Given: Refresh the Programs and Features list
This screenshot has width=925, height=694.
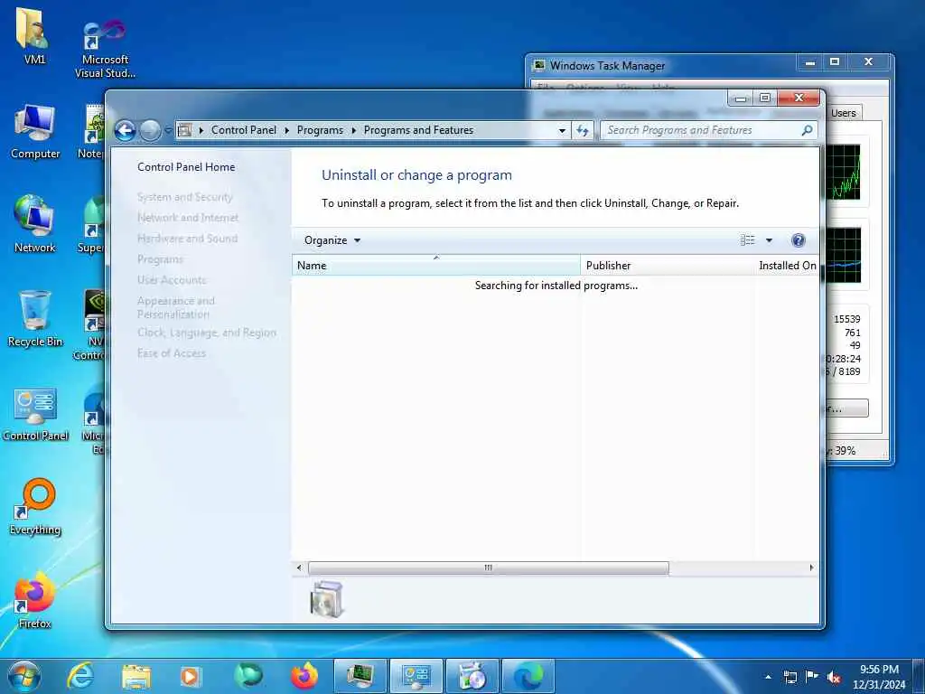Looking at the screenshot, I should 583,130.
